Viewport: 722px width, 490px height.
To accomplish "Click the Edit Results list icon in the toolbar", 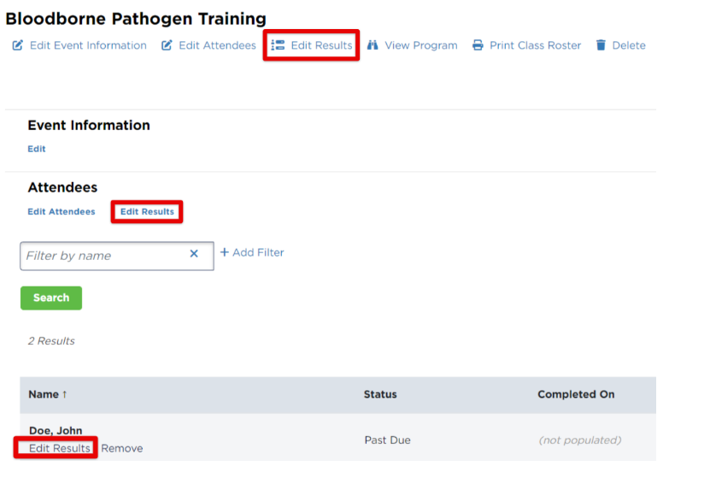I will 278,45.
